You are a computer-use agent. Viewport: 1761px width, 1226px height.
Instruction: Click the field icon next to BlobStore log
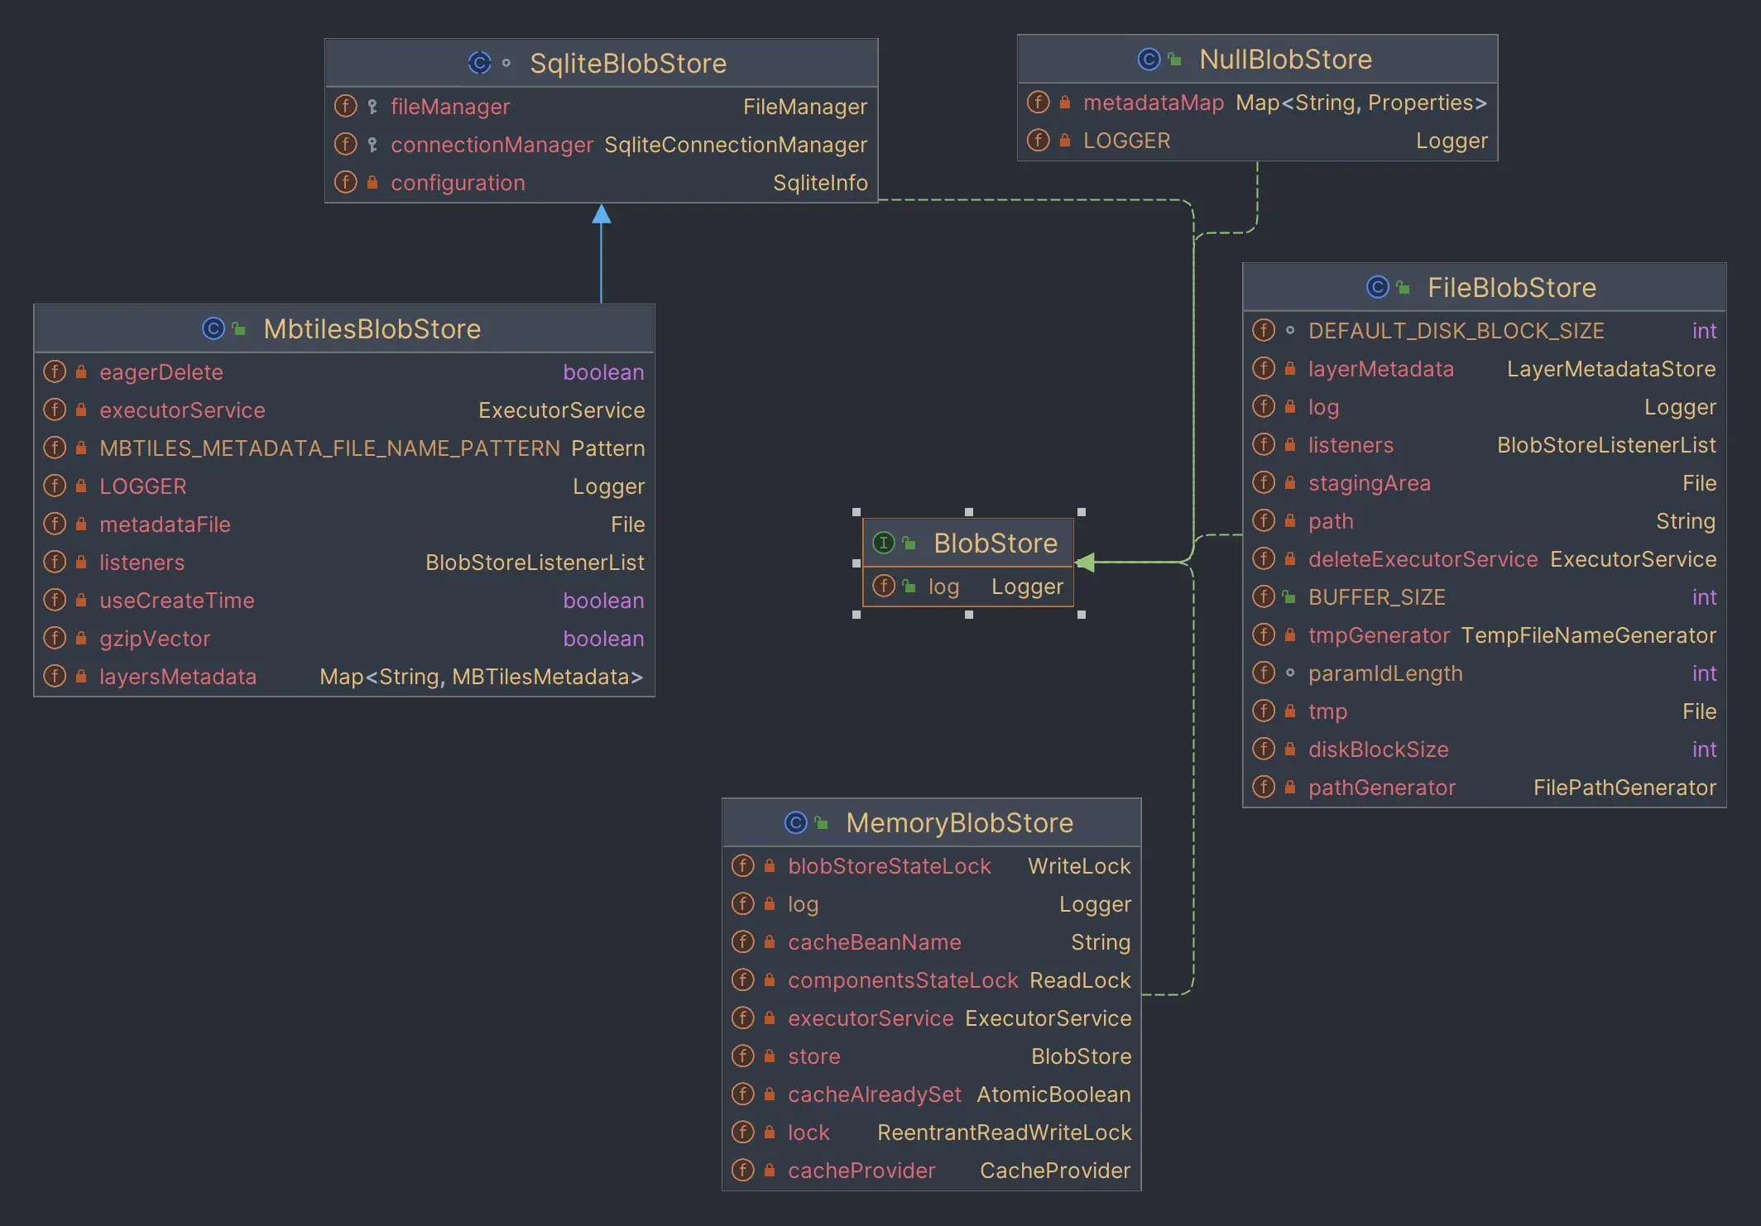pyautogui.click(x=884, y=586)
